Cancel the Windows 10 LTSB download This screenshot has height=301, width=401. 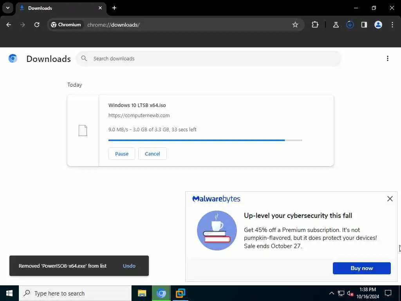pyautogui.click(x=152, y=154)
